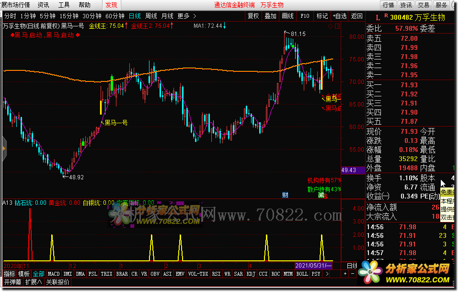The height and width of the screenshot is (292, 459).
Task: Open the 指标 indicator tab
Action: point(10,274)
